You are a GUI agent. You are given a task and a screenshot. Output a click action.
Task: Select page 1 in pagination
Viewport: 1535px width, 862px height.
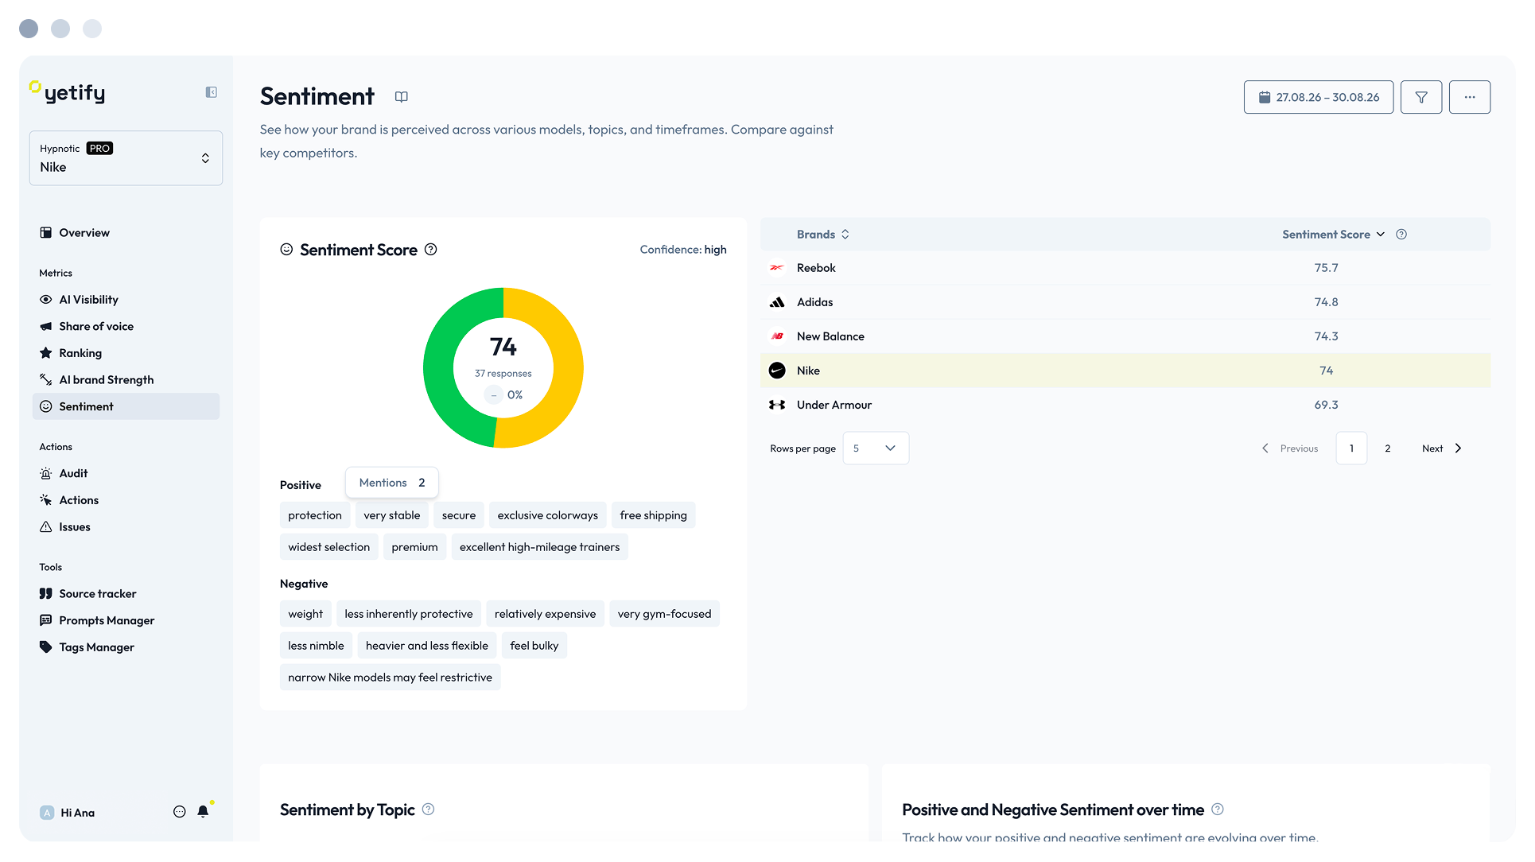click(1351, 448)
